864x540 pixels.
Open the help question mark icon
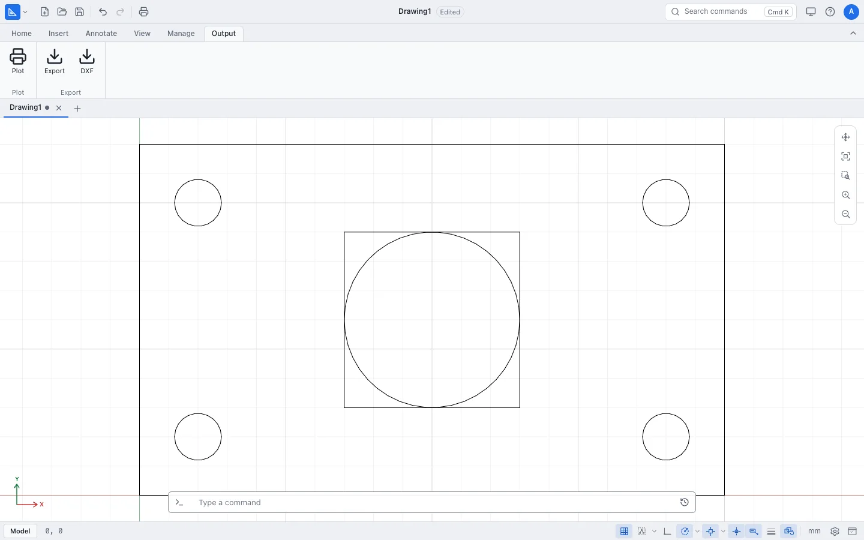click(830, 12)
